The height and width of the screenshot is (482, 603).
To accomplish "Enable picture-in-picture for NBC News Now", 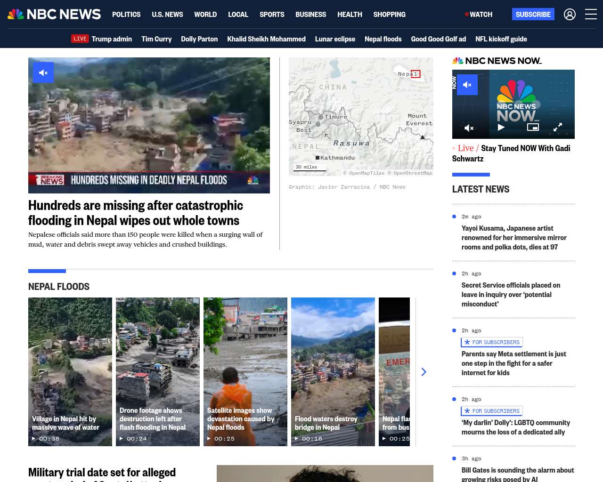I will [x=533, y=127].
